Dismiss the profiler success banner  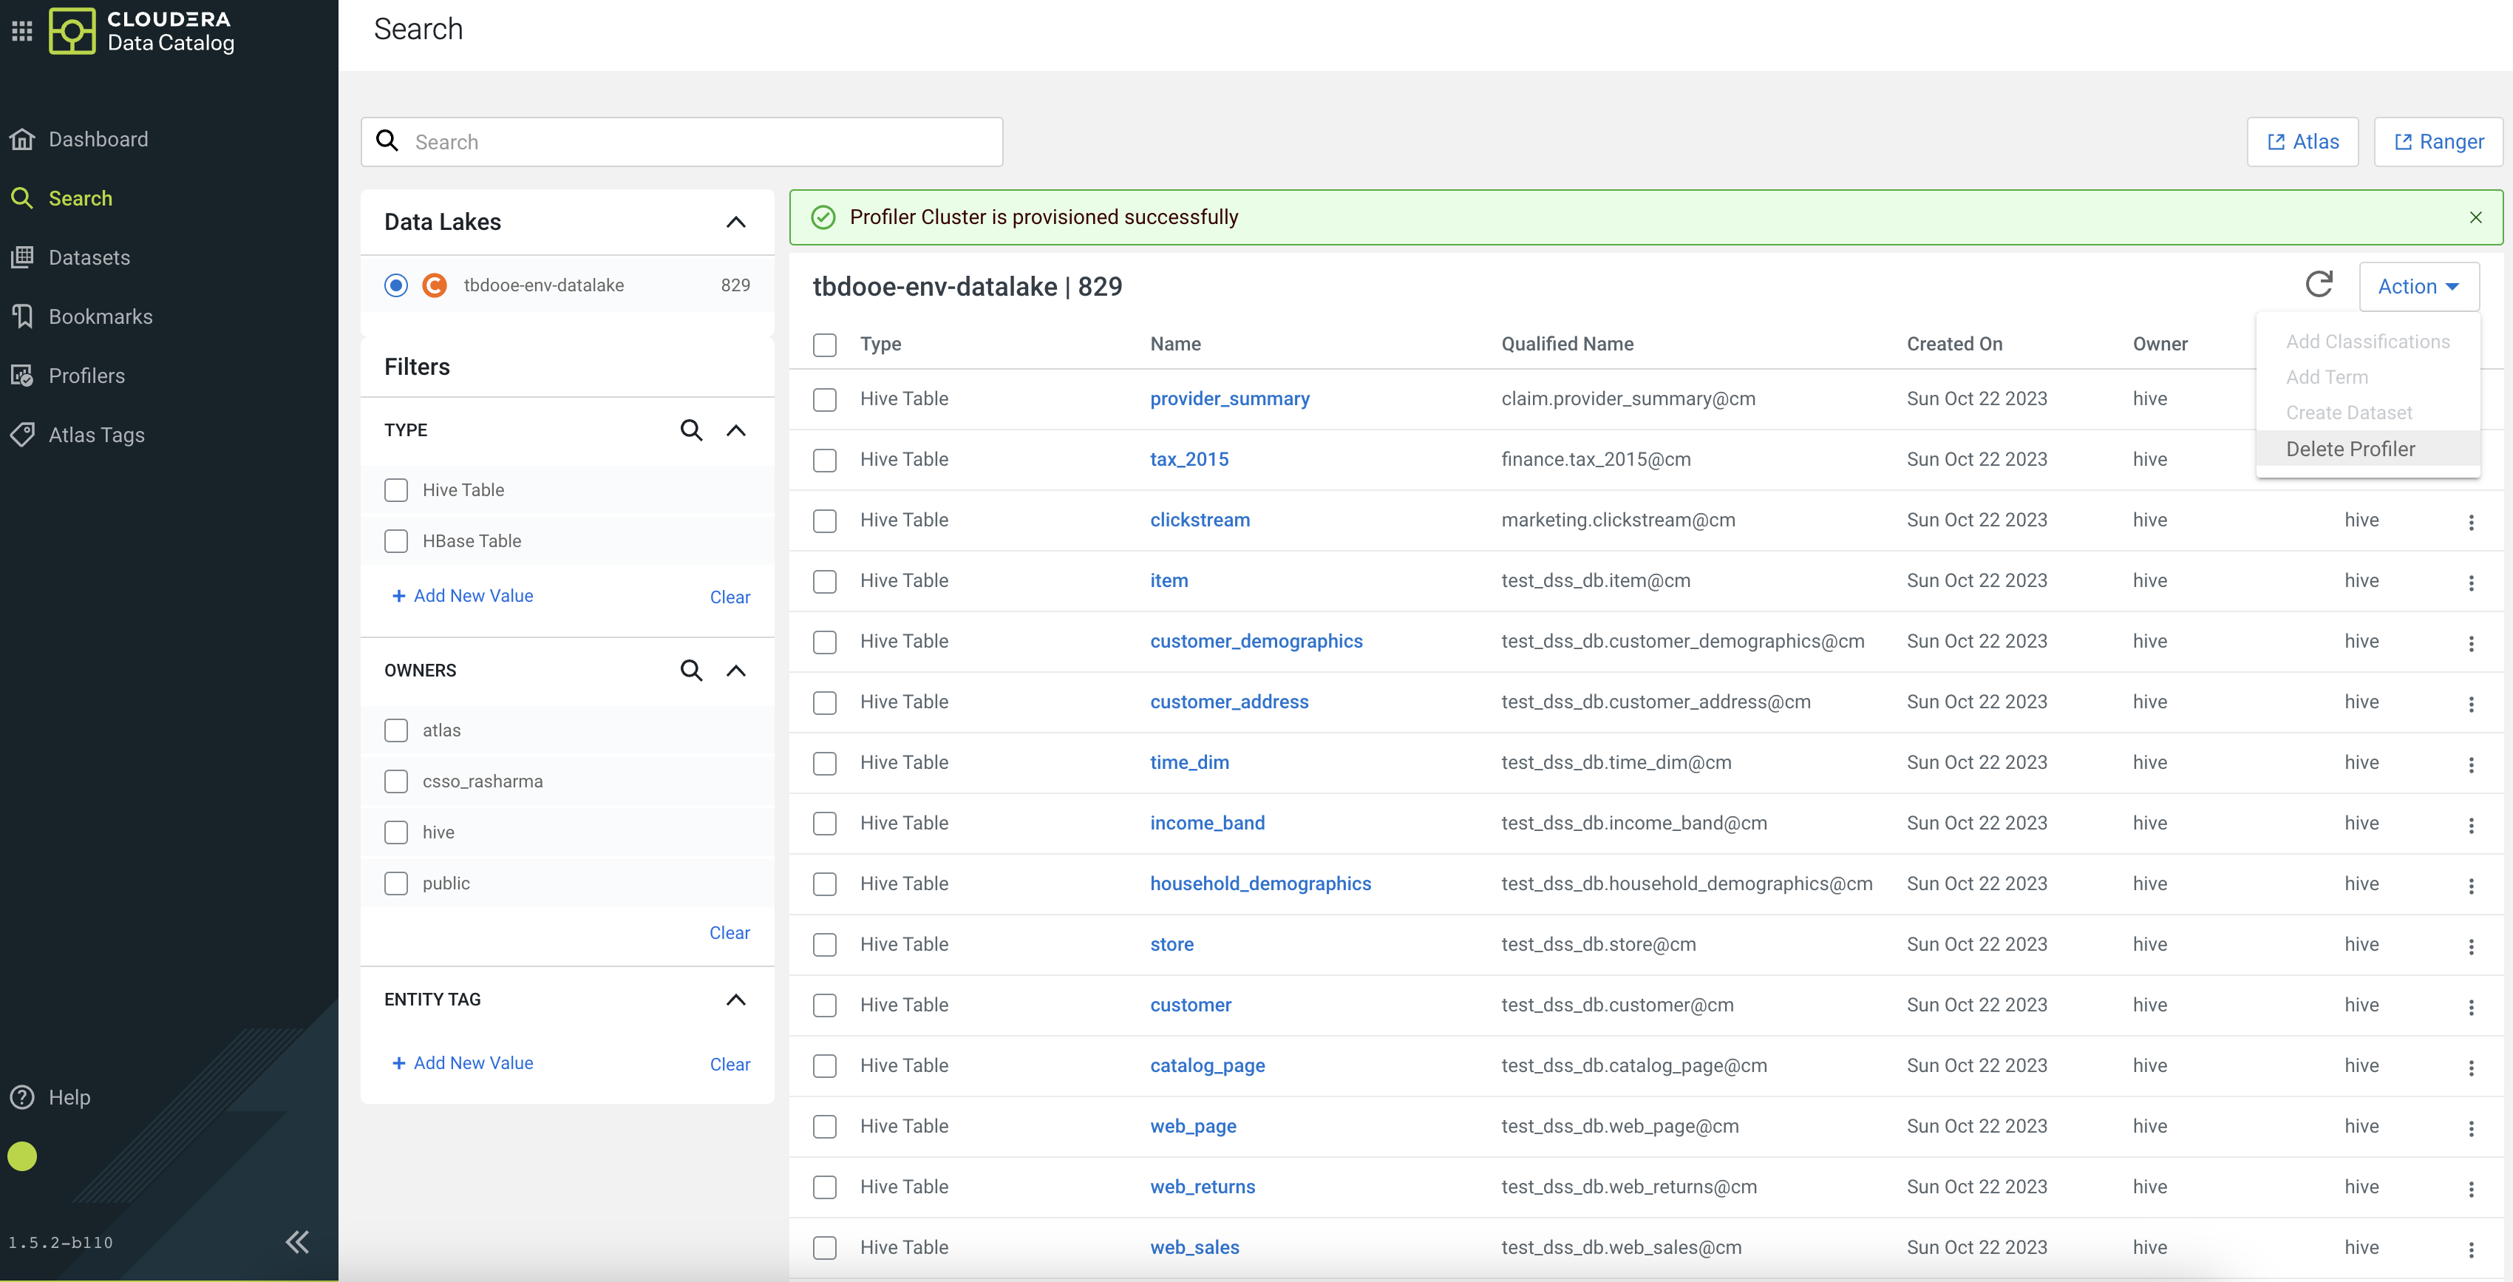[x=2475, y=217]
